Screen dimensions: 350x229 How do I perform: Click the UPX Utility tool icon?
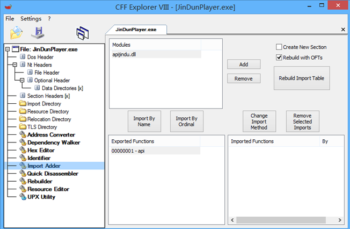[x=23, y=197]
